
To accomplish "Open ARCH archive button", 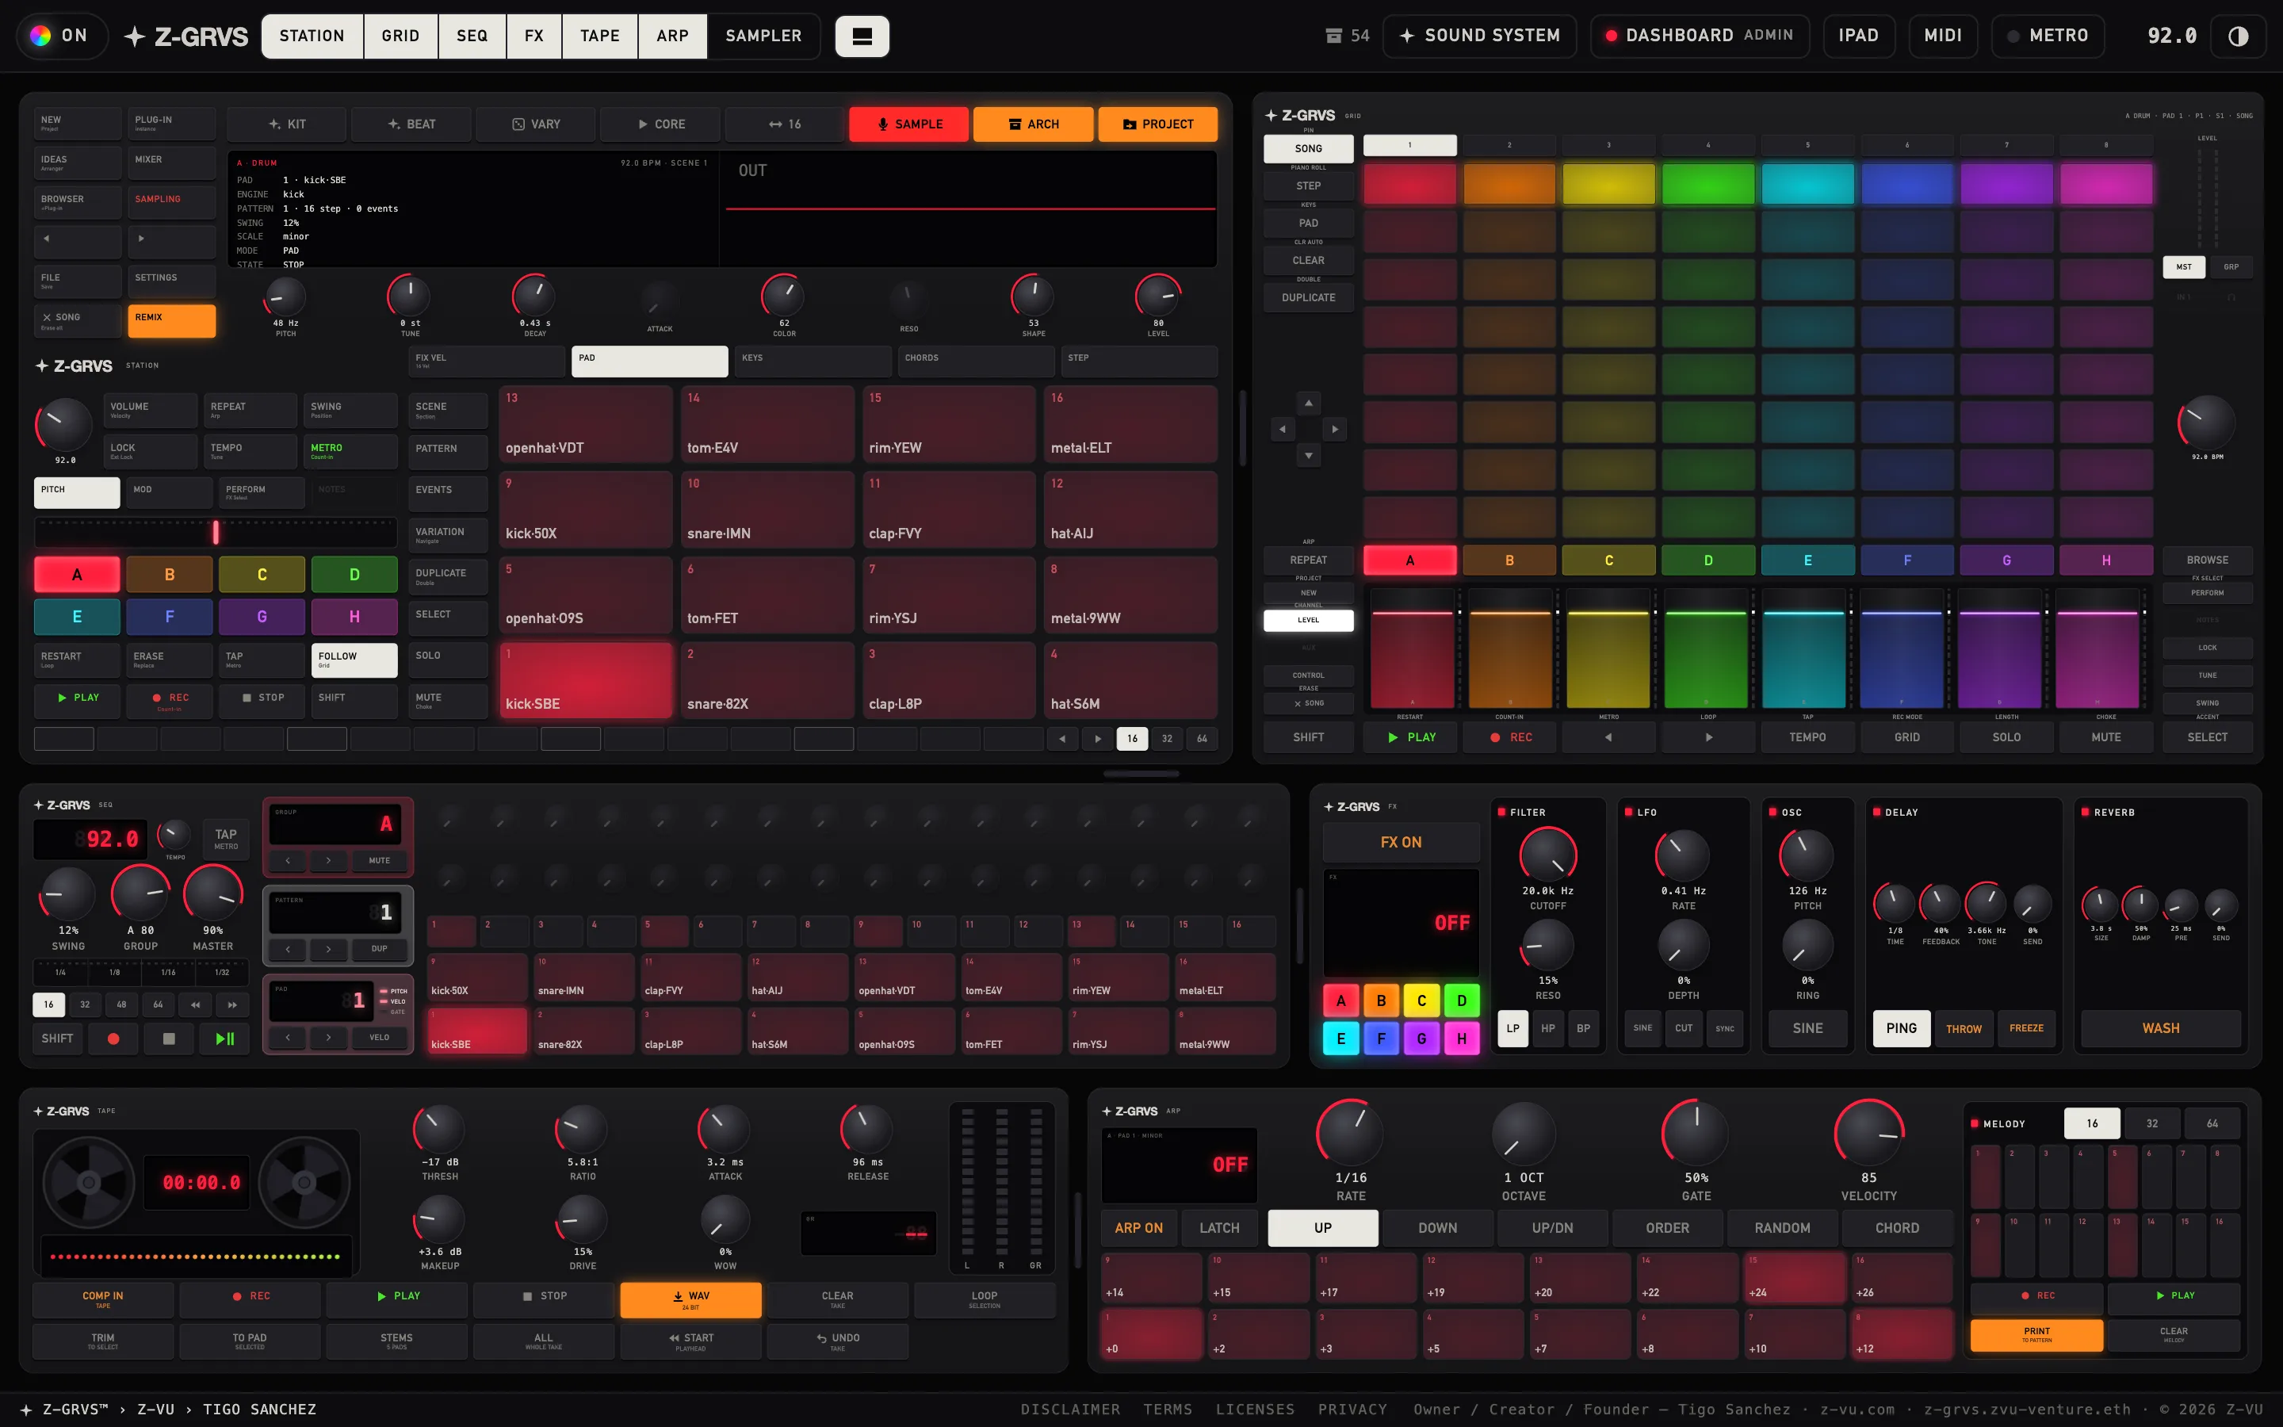I will pos(1033,124).
